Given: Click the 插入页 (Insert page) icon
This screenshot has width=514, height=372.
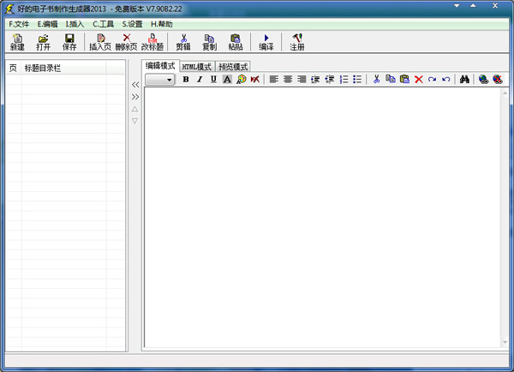Looking at the screenshot, I should 100,42.
